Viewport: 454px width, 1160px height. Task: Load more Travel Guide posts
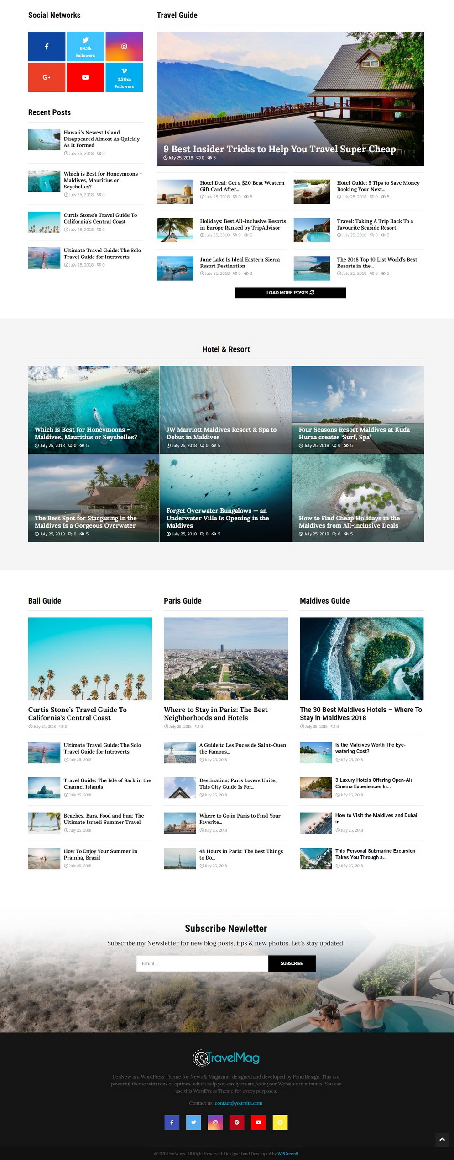point(290,293)
